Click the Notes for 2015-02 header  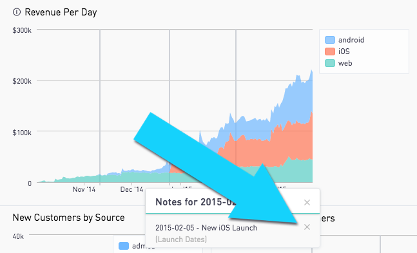[x=195, y=202]
